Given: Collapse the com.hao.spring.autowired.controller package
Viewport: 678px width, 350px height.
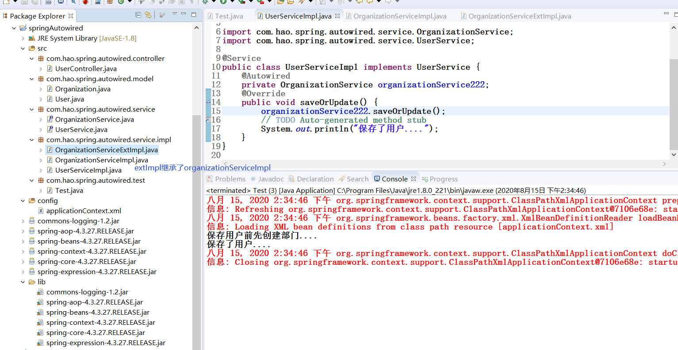Looking at the screenshot, I should 32,59.
